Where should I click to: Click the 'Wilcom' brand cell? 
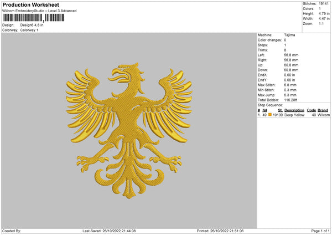(324, 115)
